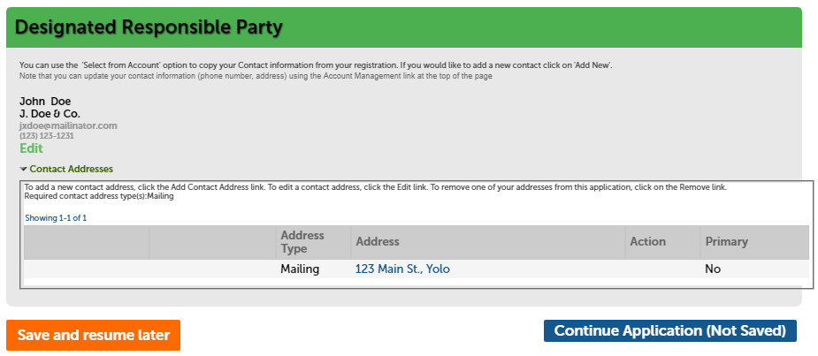The width and height of the screenshot is (818, 356).
Task: Select the John Doe contact name
Action: [45, 102]
